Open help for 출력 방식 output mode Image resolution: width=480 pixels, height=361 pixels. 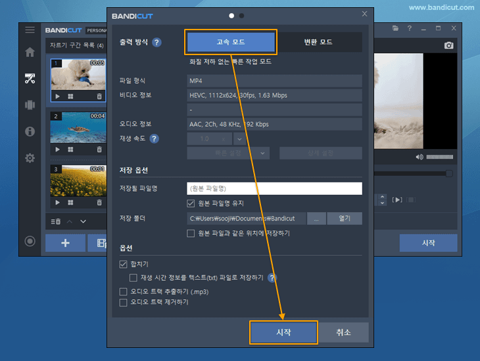pos(156,42)
